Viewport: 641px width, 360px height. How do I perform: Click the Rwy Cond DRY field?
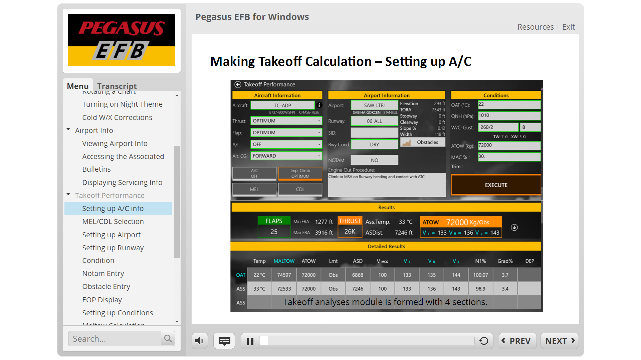[374, 144]
